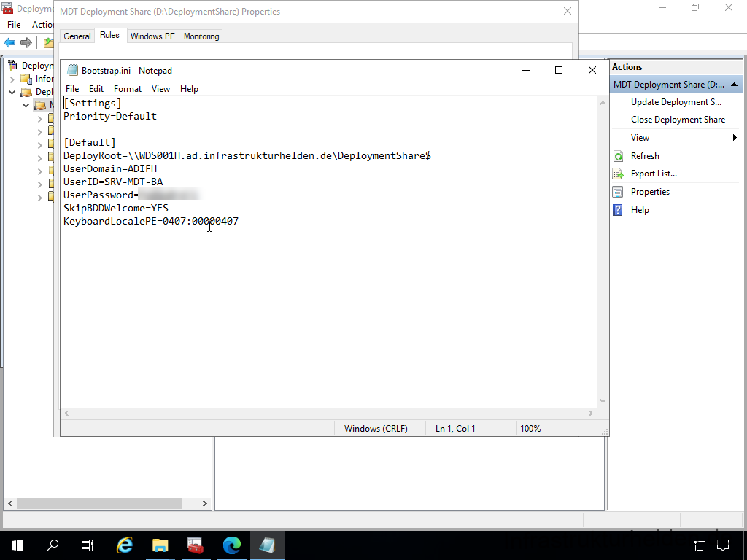Click the blue Help question mark icon
Image resolution: width=747 pixels, height=560 pixels.
pos(618,210)
